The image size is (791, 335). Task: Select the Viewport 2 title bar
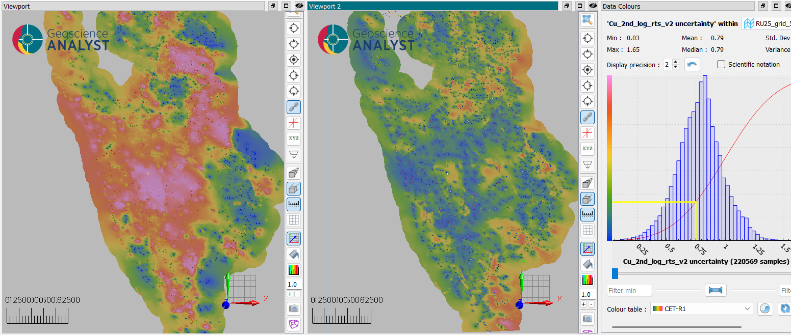point(432,6)
